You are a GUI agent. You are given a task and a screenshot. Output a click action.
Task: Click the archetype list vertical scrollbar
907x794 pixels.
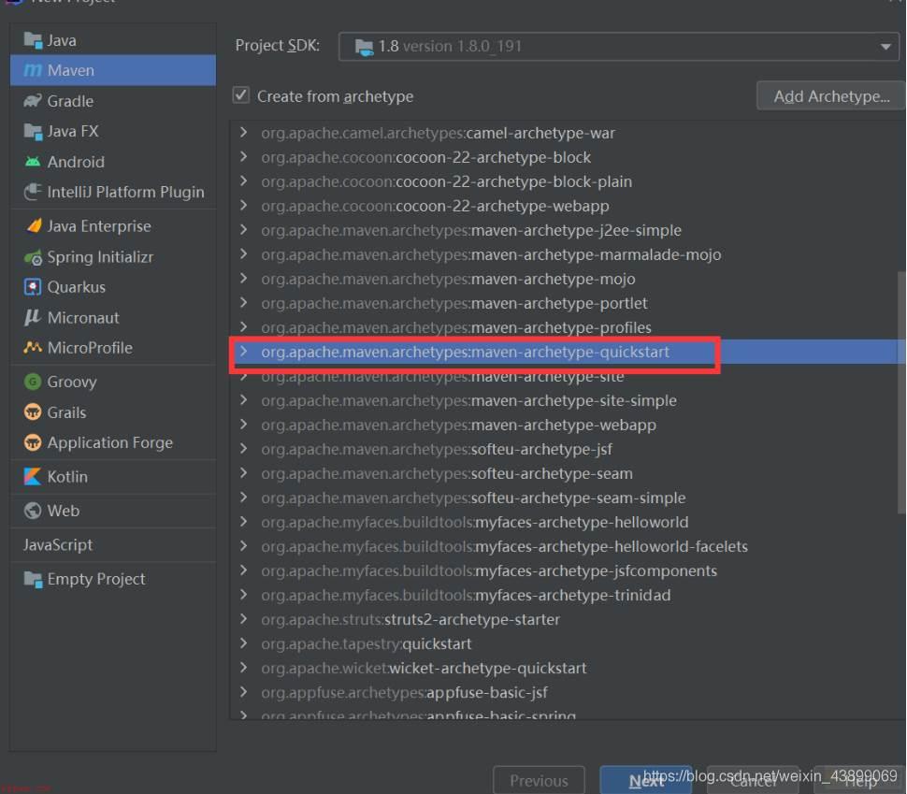point(901,392)
